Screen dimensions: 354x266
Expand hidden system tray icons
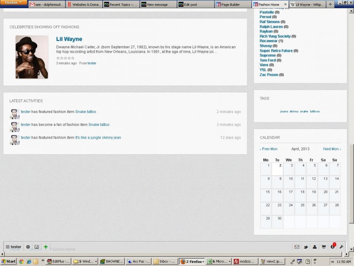click(x=332, y=262)
